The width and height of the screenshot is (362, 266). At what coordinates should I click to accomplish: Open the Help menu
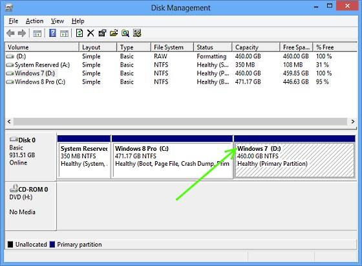click(78, 21)
